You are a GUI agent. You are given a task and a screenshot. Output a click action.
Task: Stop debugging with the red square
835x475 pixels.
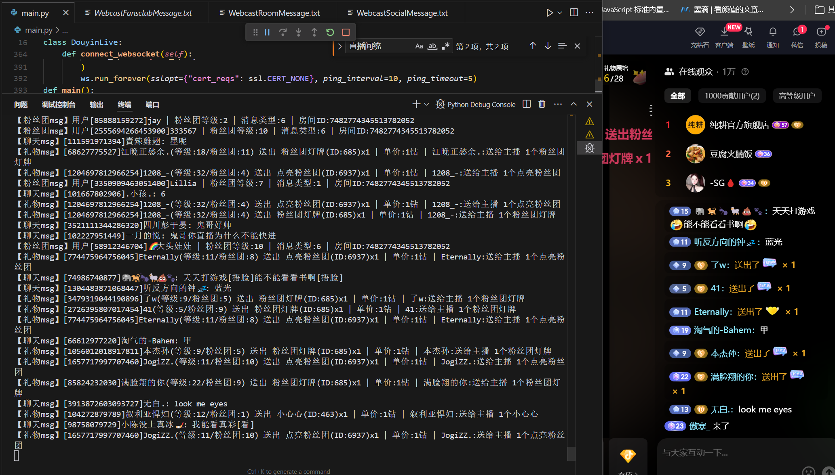(x=346, y=32)
